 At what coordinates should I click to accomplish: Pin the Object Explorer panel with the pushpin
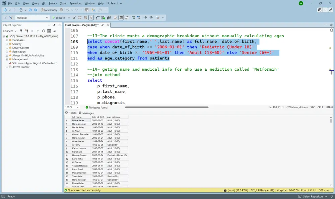pos(54,25)
